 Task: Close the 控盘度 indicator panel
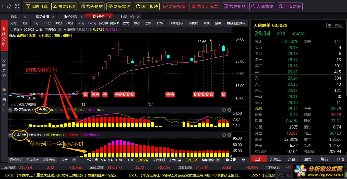(x=229, y=135)
